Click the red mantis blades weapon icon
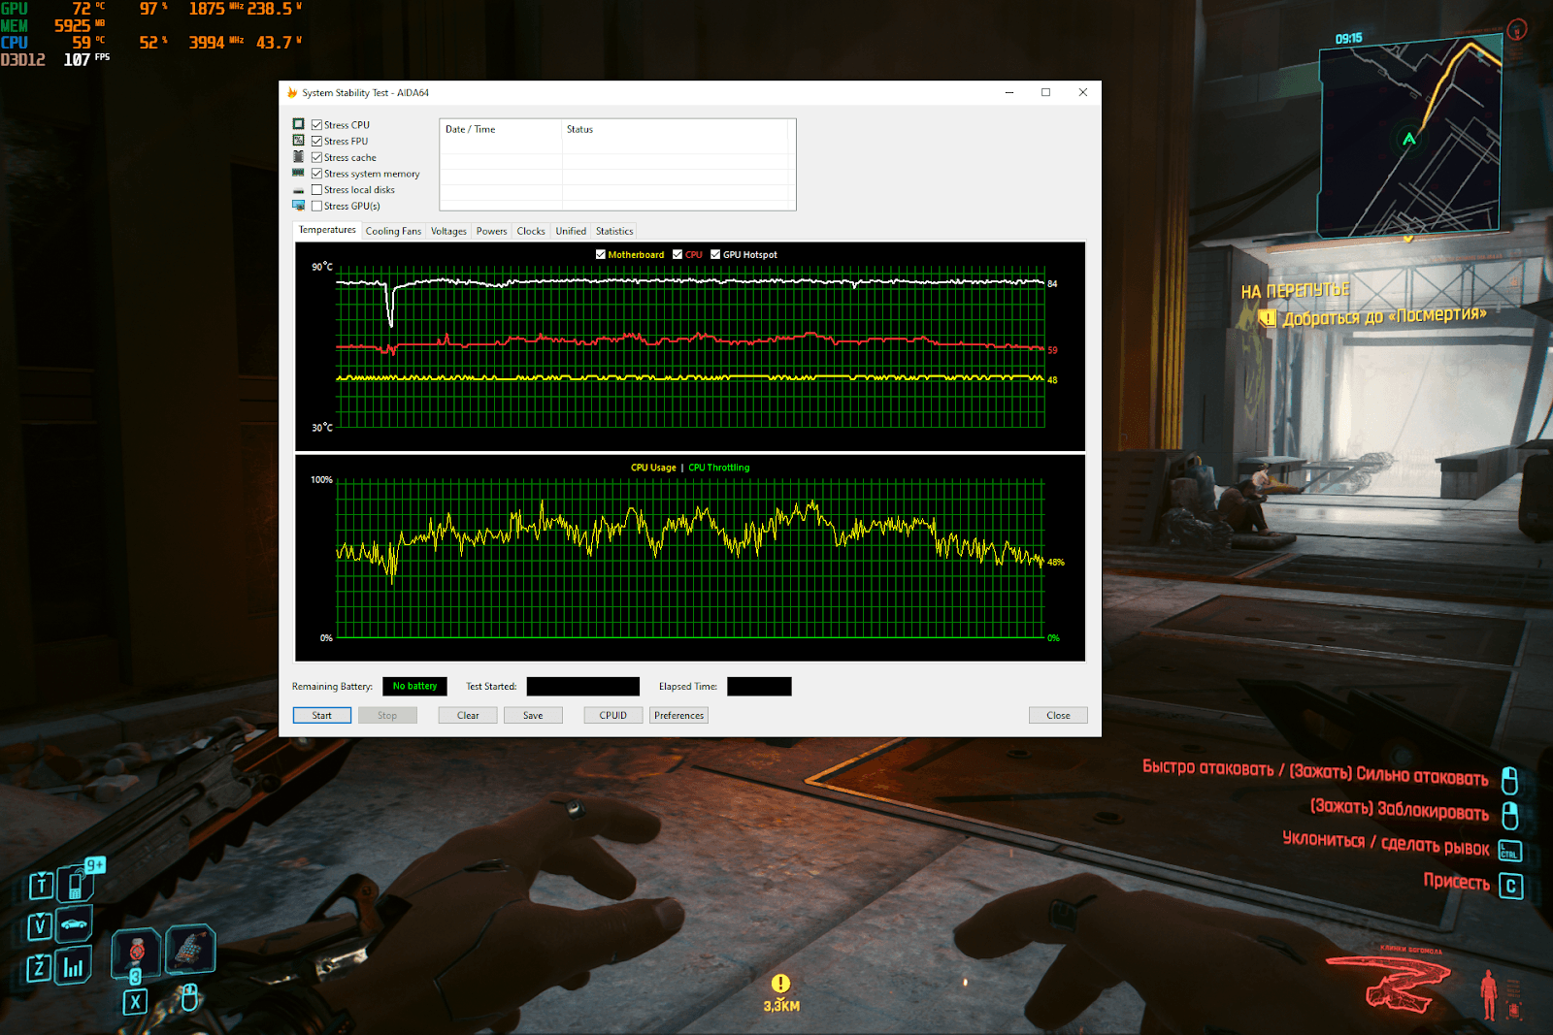 click(x=1389, y=984)
